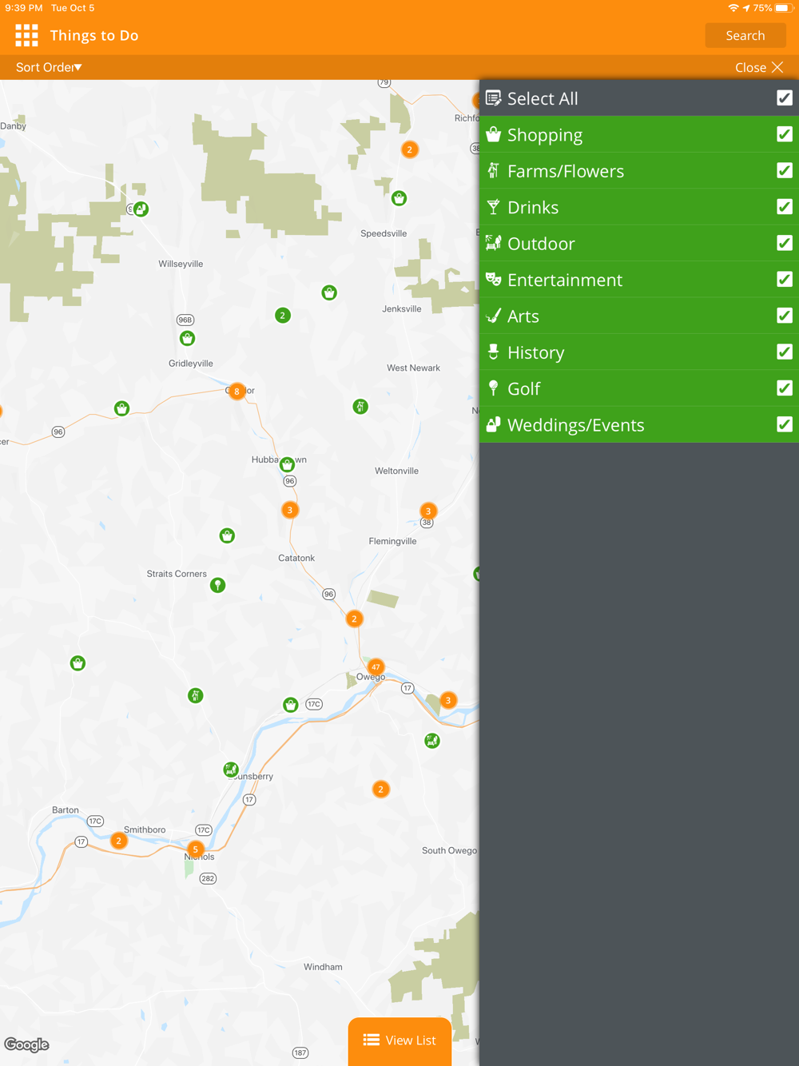Click the History icon in filter list
The image size is (799, 1066).
[493, 352]
